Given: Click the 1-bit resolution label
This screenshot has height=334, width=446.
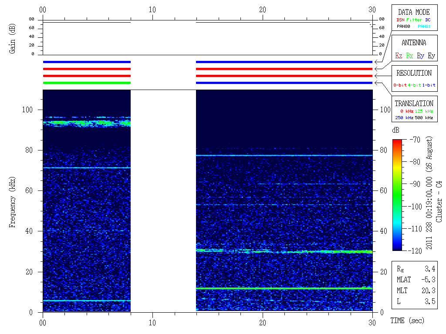Looking at the screenshot, I should point(429,85).
